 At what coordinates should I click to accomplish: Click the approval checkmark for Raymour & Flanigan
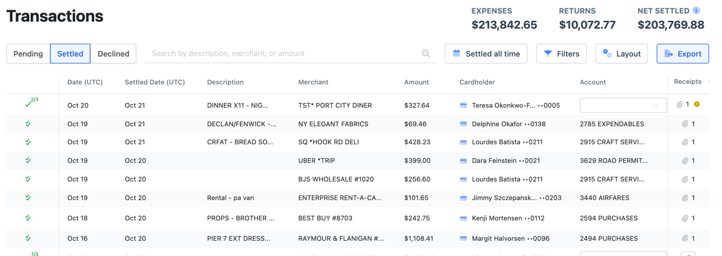[x=28, y=239]
